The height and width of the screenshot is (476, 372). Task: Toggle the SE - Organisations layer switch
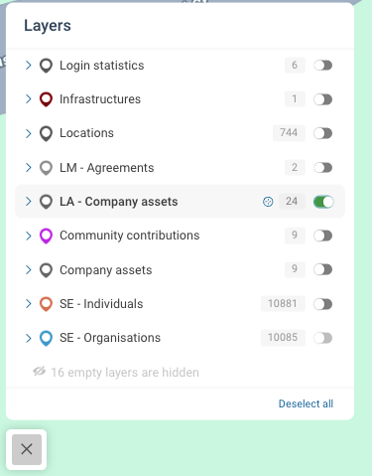coord(323,338)
